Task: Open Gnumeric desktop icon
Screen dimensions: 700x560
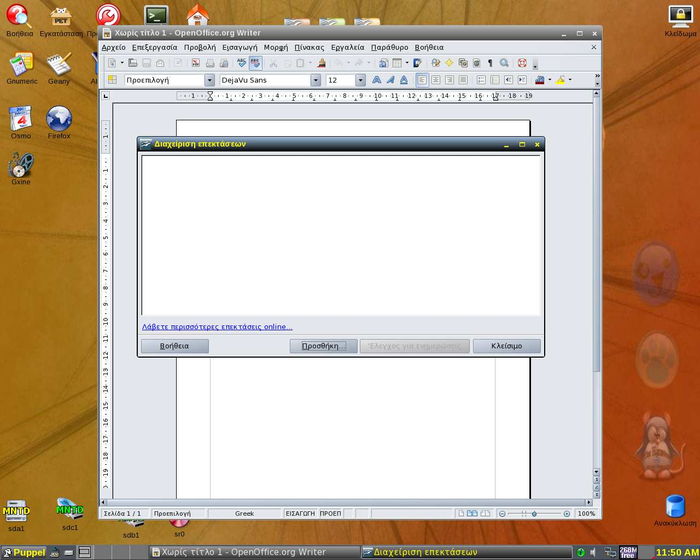Action: (22, 68)
